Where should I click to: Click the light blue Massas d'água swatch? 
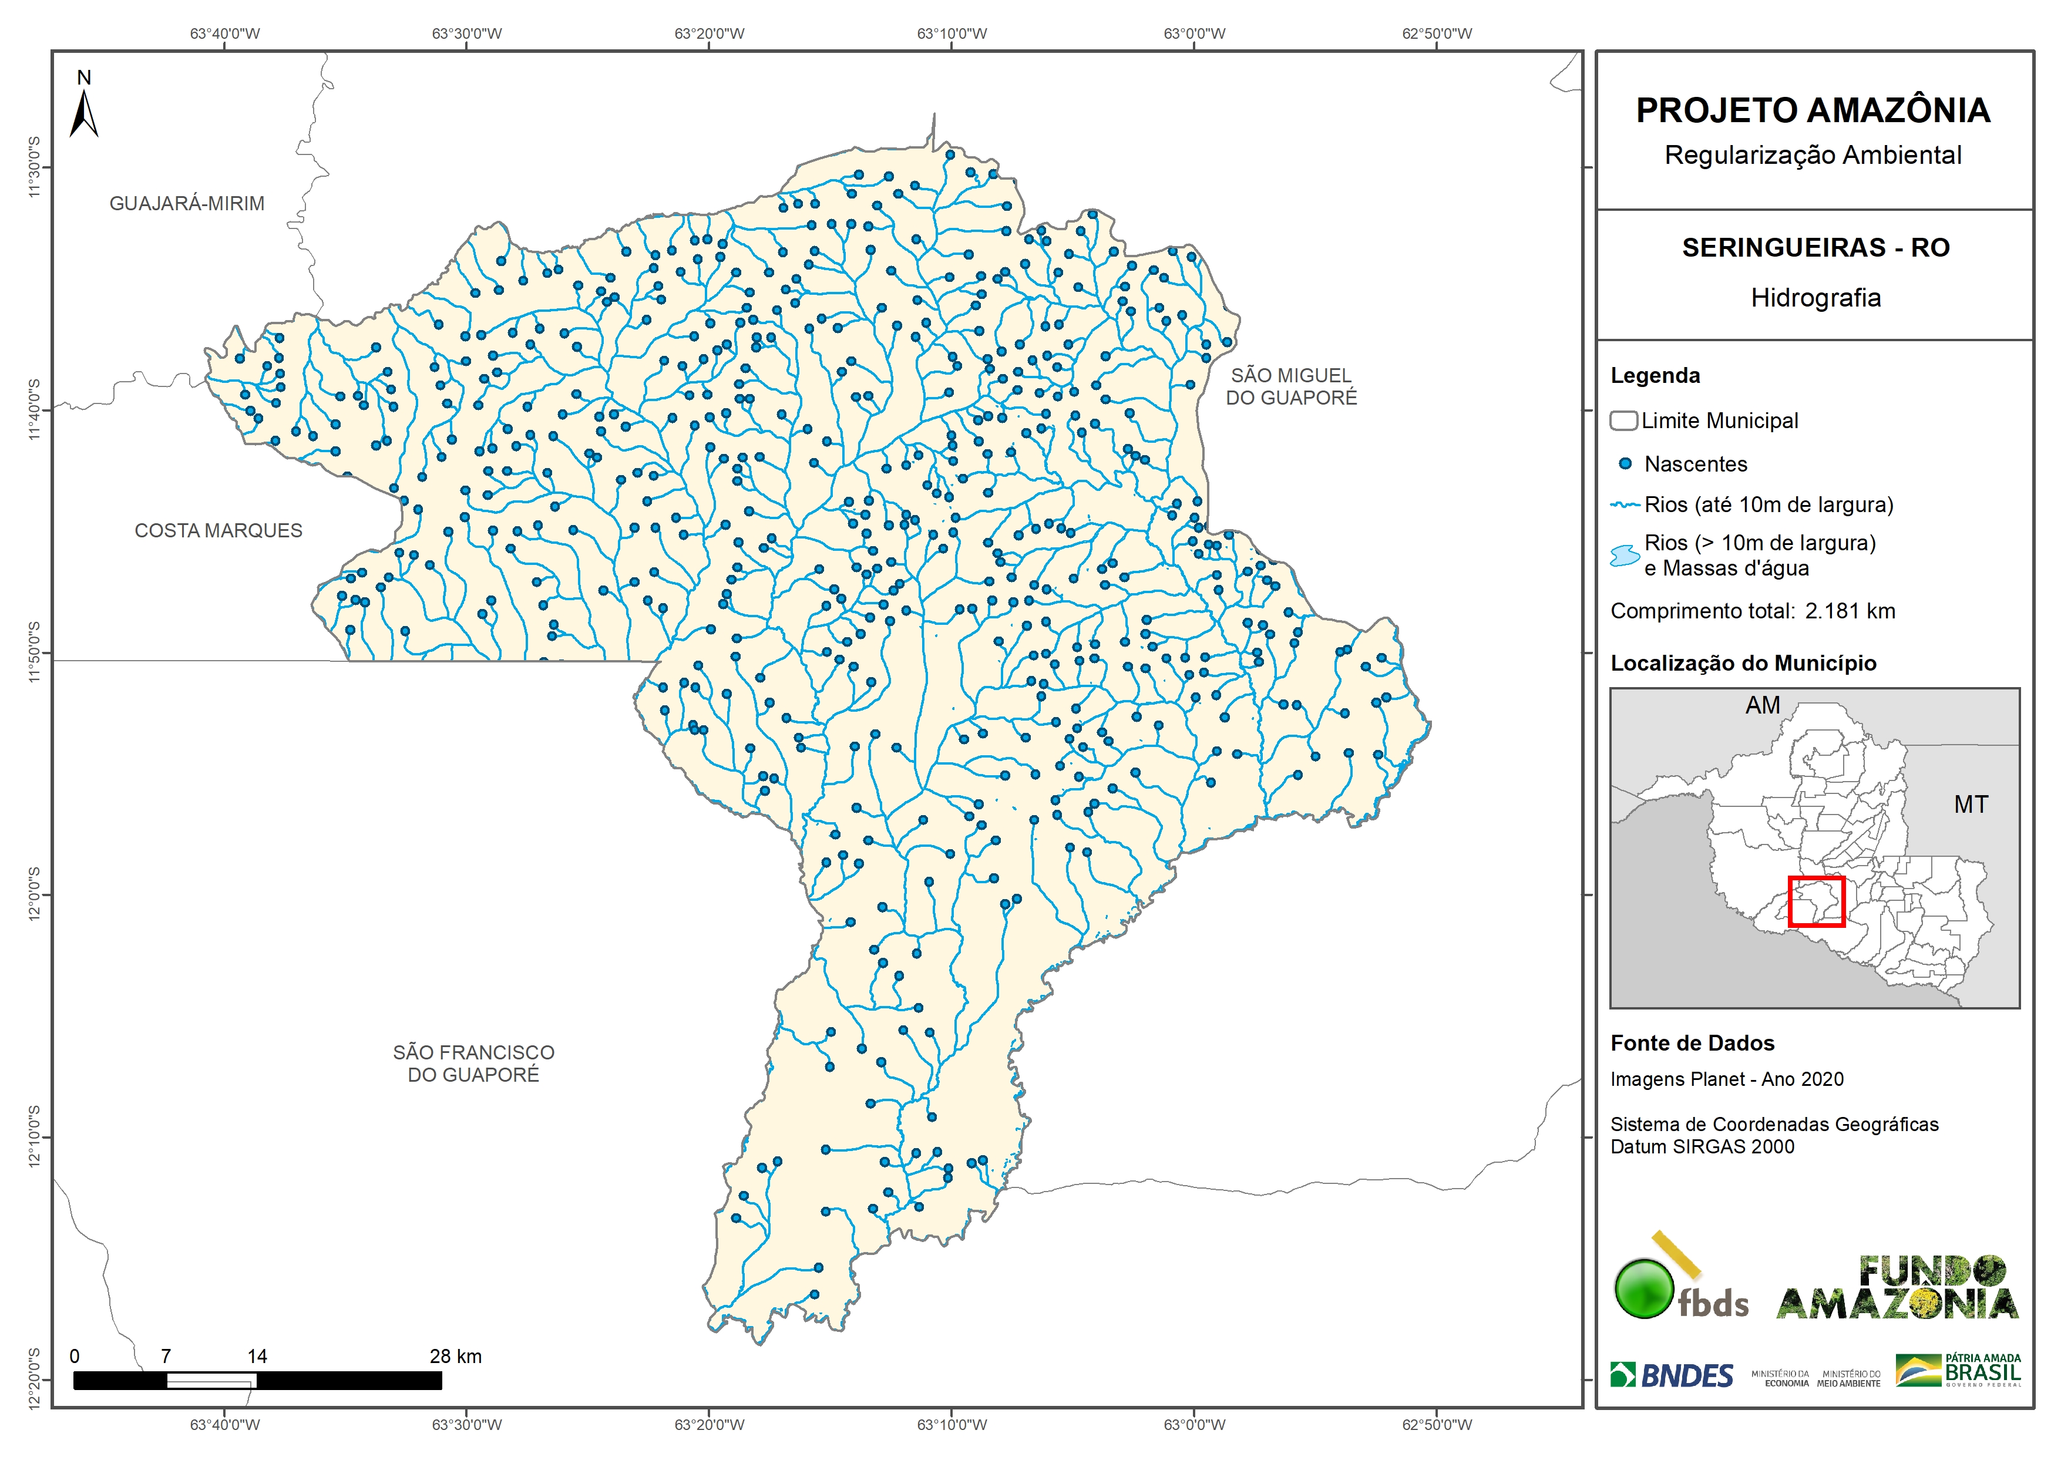[x=1625, y=556]
